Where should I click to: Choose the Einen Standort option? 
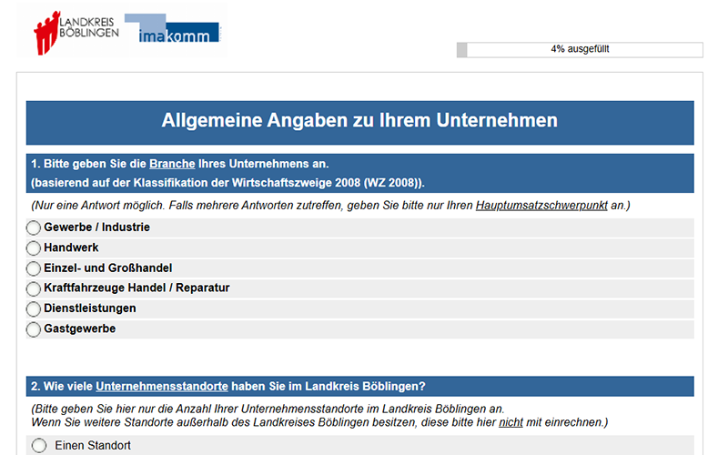(x=39, y=446)
